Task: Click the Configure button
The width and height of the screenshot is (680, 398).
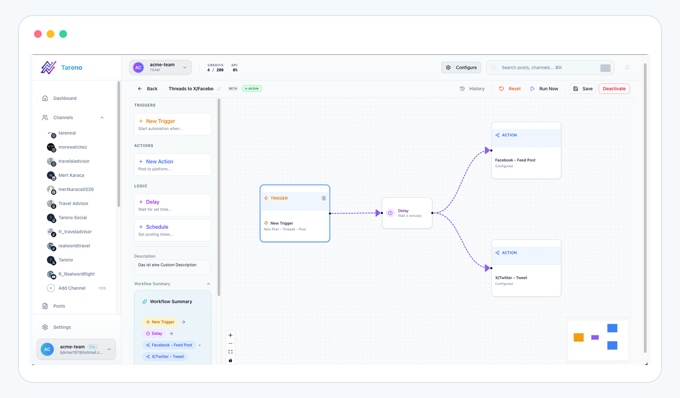Action: tap(461, 67)
